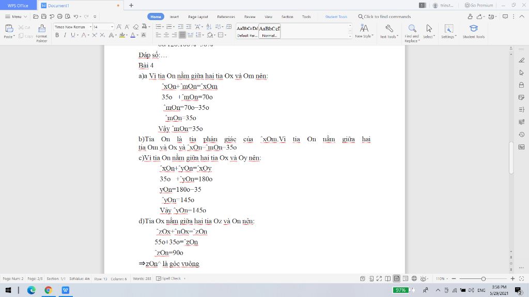Click the Paste clipboard icon
Screen dimensions: 529x297
pyautogui.click(x=9, y=28)
